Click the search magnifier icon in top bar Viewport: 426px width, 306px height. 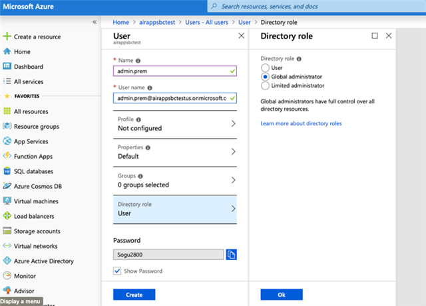click(214, 6)
